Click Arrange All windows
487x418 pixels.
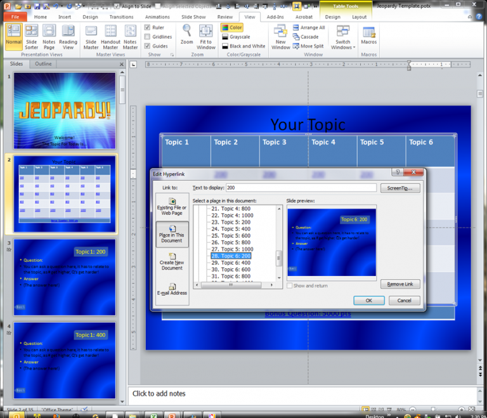(x=309, y=27)
